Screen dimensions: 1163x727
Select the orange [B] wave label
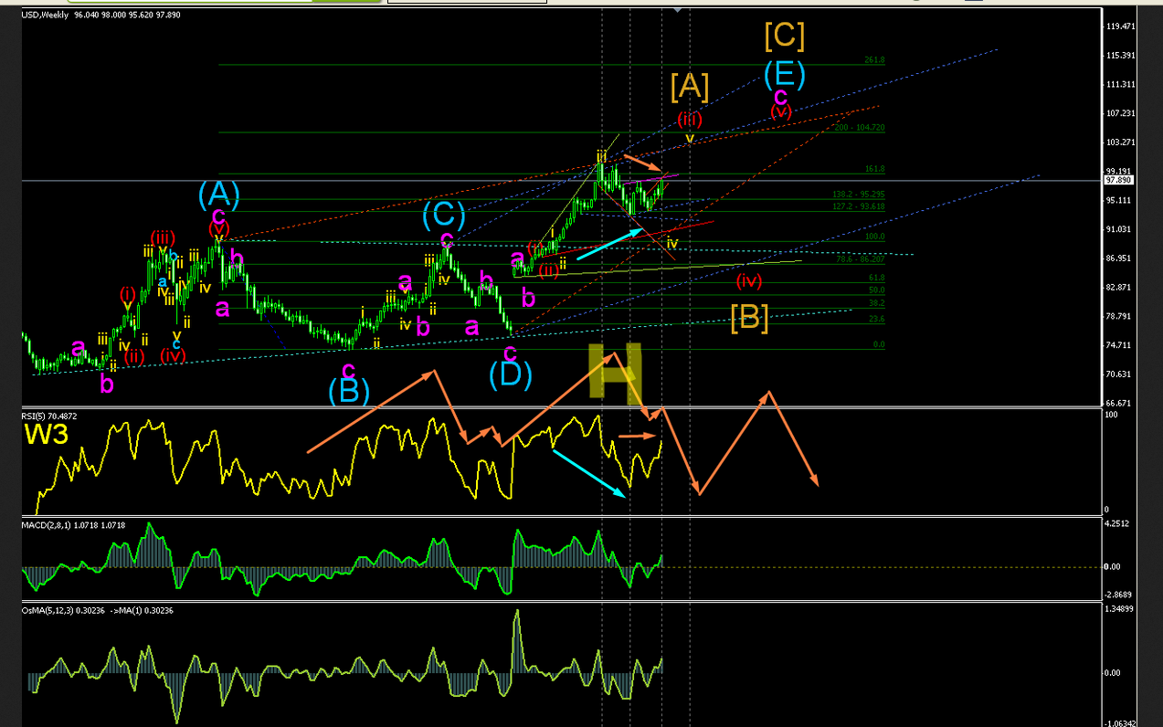click(x=749, y=317)
